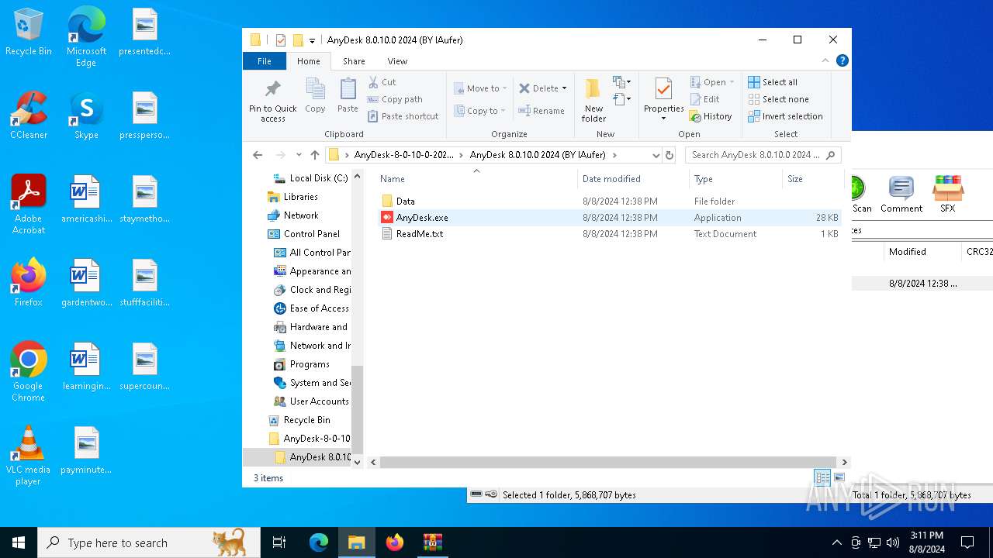
Task: Click Invert selection
Action: point(785,116)
